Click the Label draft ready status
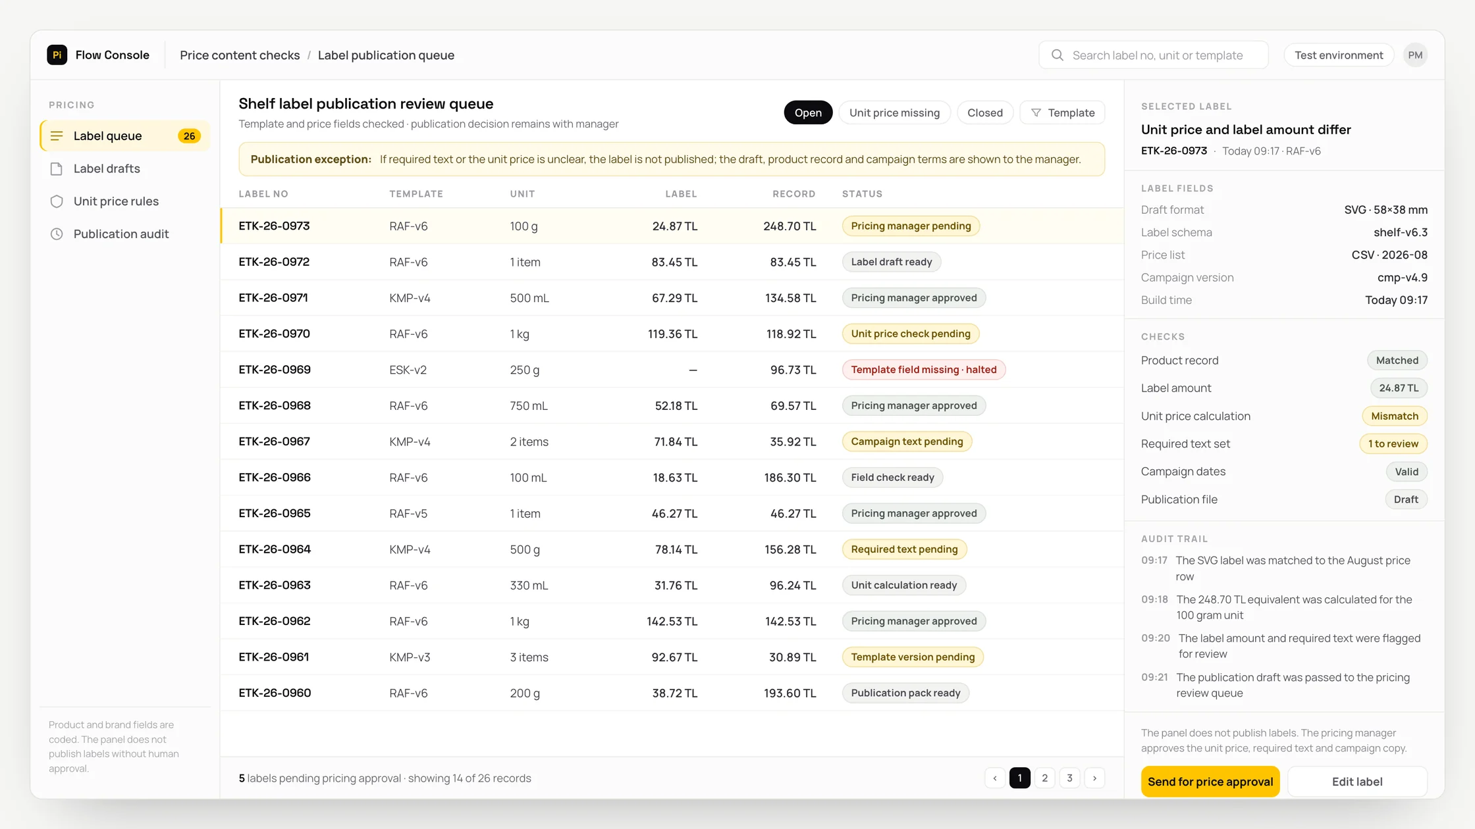Screen dimensions: 1475x829 892,262
